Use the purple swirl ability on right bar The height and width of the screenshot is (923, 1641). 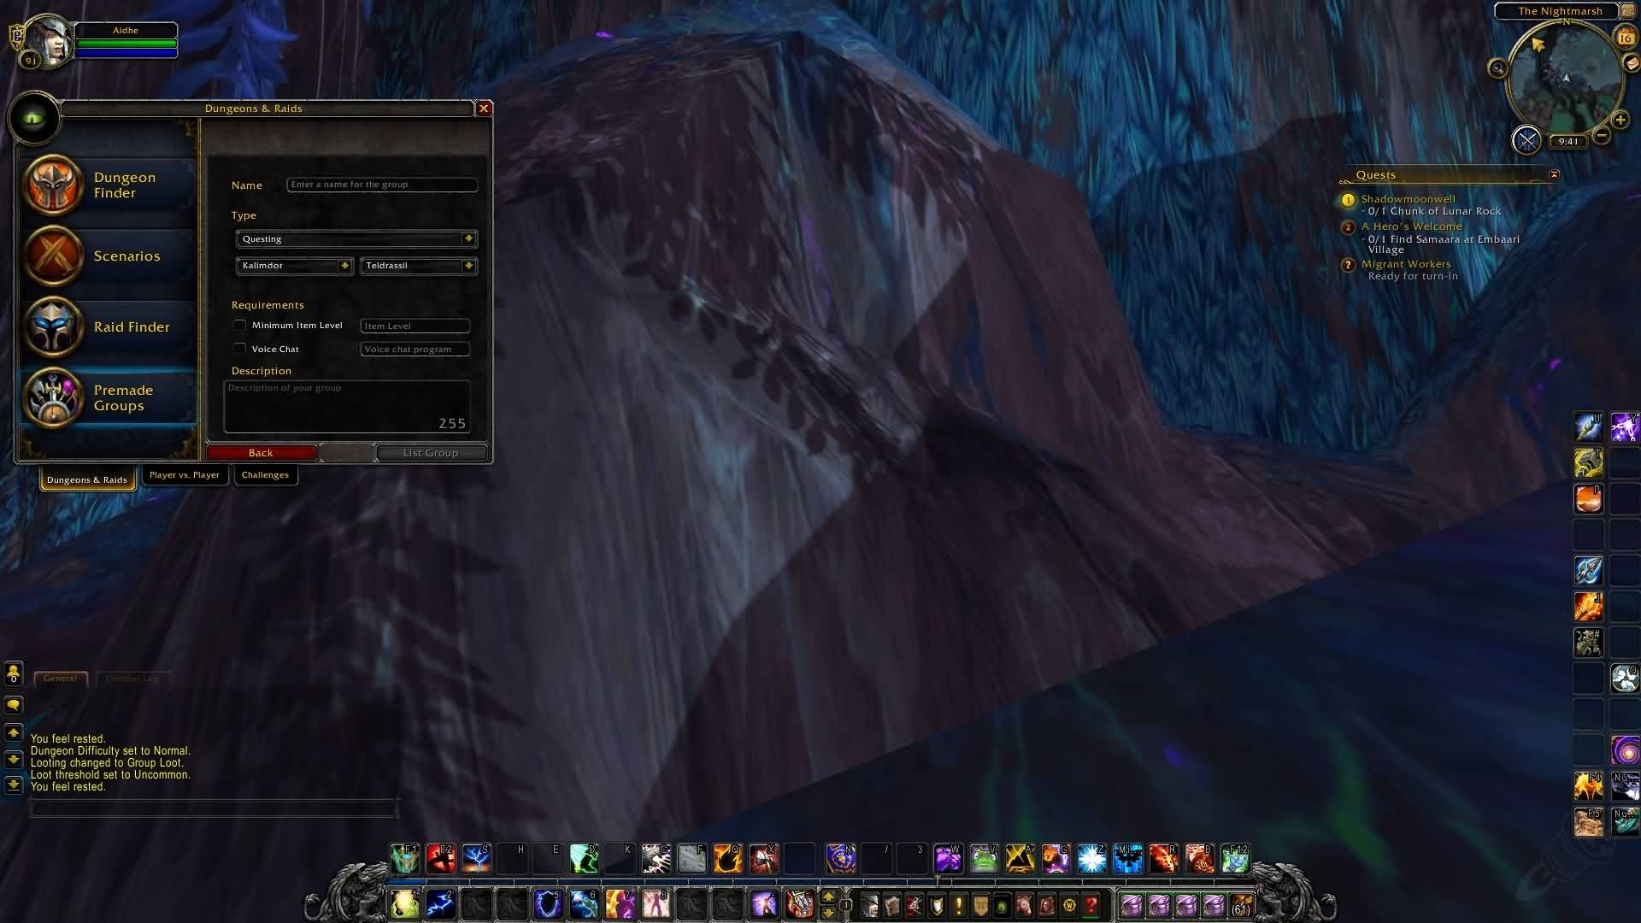(x=1625, y=750)
